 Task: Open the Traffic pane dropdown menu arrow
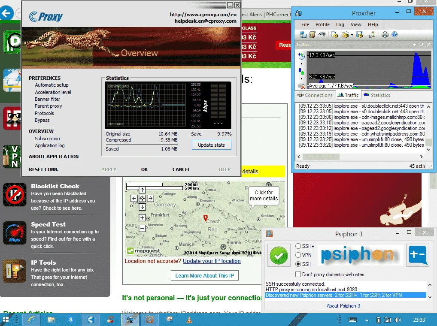click(x=414, y=45)
